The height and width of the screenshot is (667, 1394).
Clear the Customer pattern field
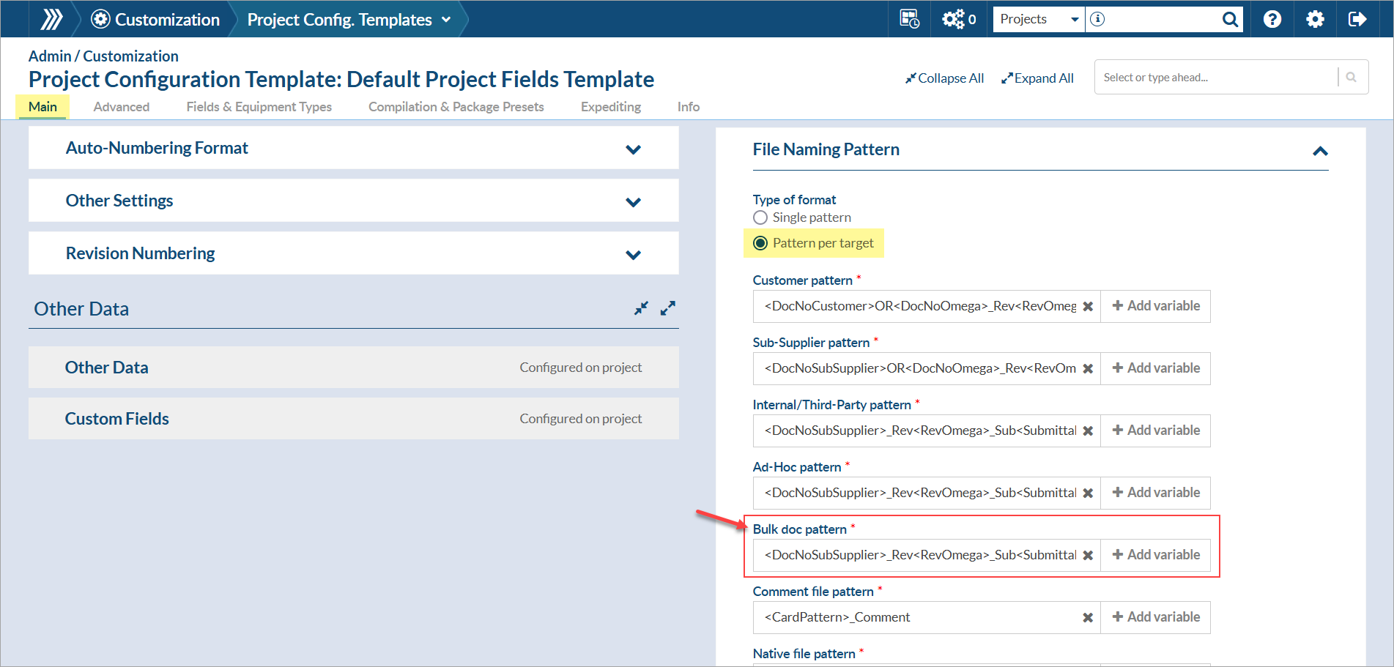[x=1088, y=306]
